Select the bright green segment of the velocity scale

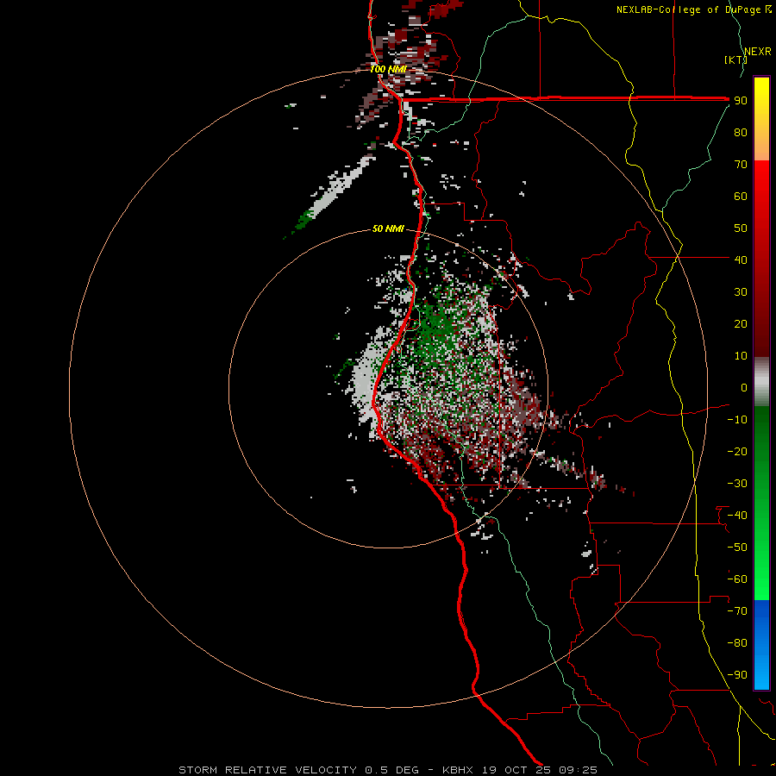pos(761,504)
